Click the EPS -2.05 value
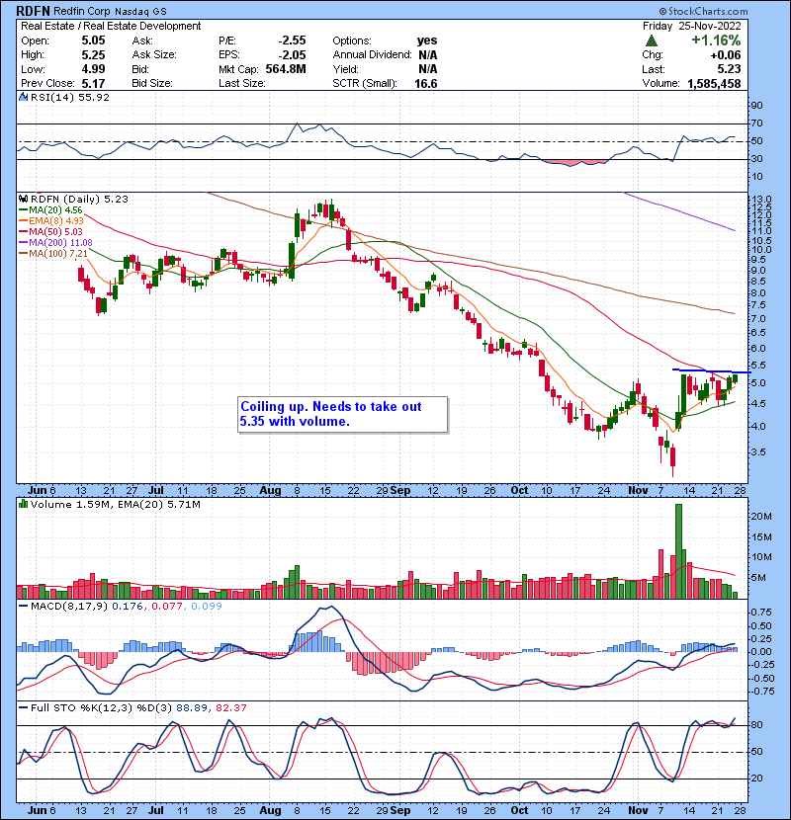Viewport: 791px width, 820px height. tap(292, 55)
